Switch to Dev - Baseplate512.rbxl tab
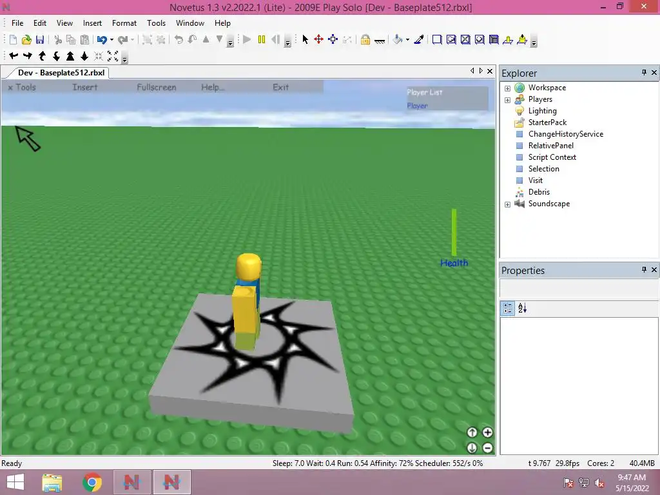This screenshot has height=495, width=660. (x=61, y=72)
